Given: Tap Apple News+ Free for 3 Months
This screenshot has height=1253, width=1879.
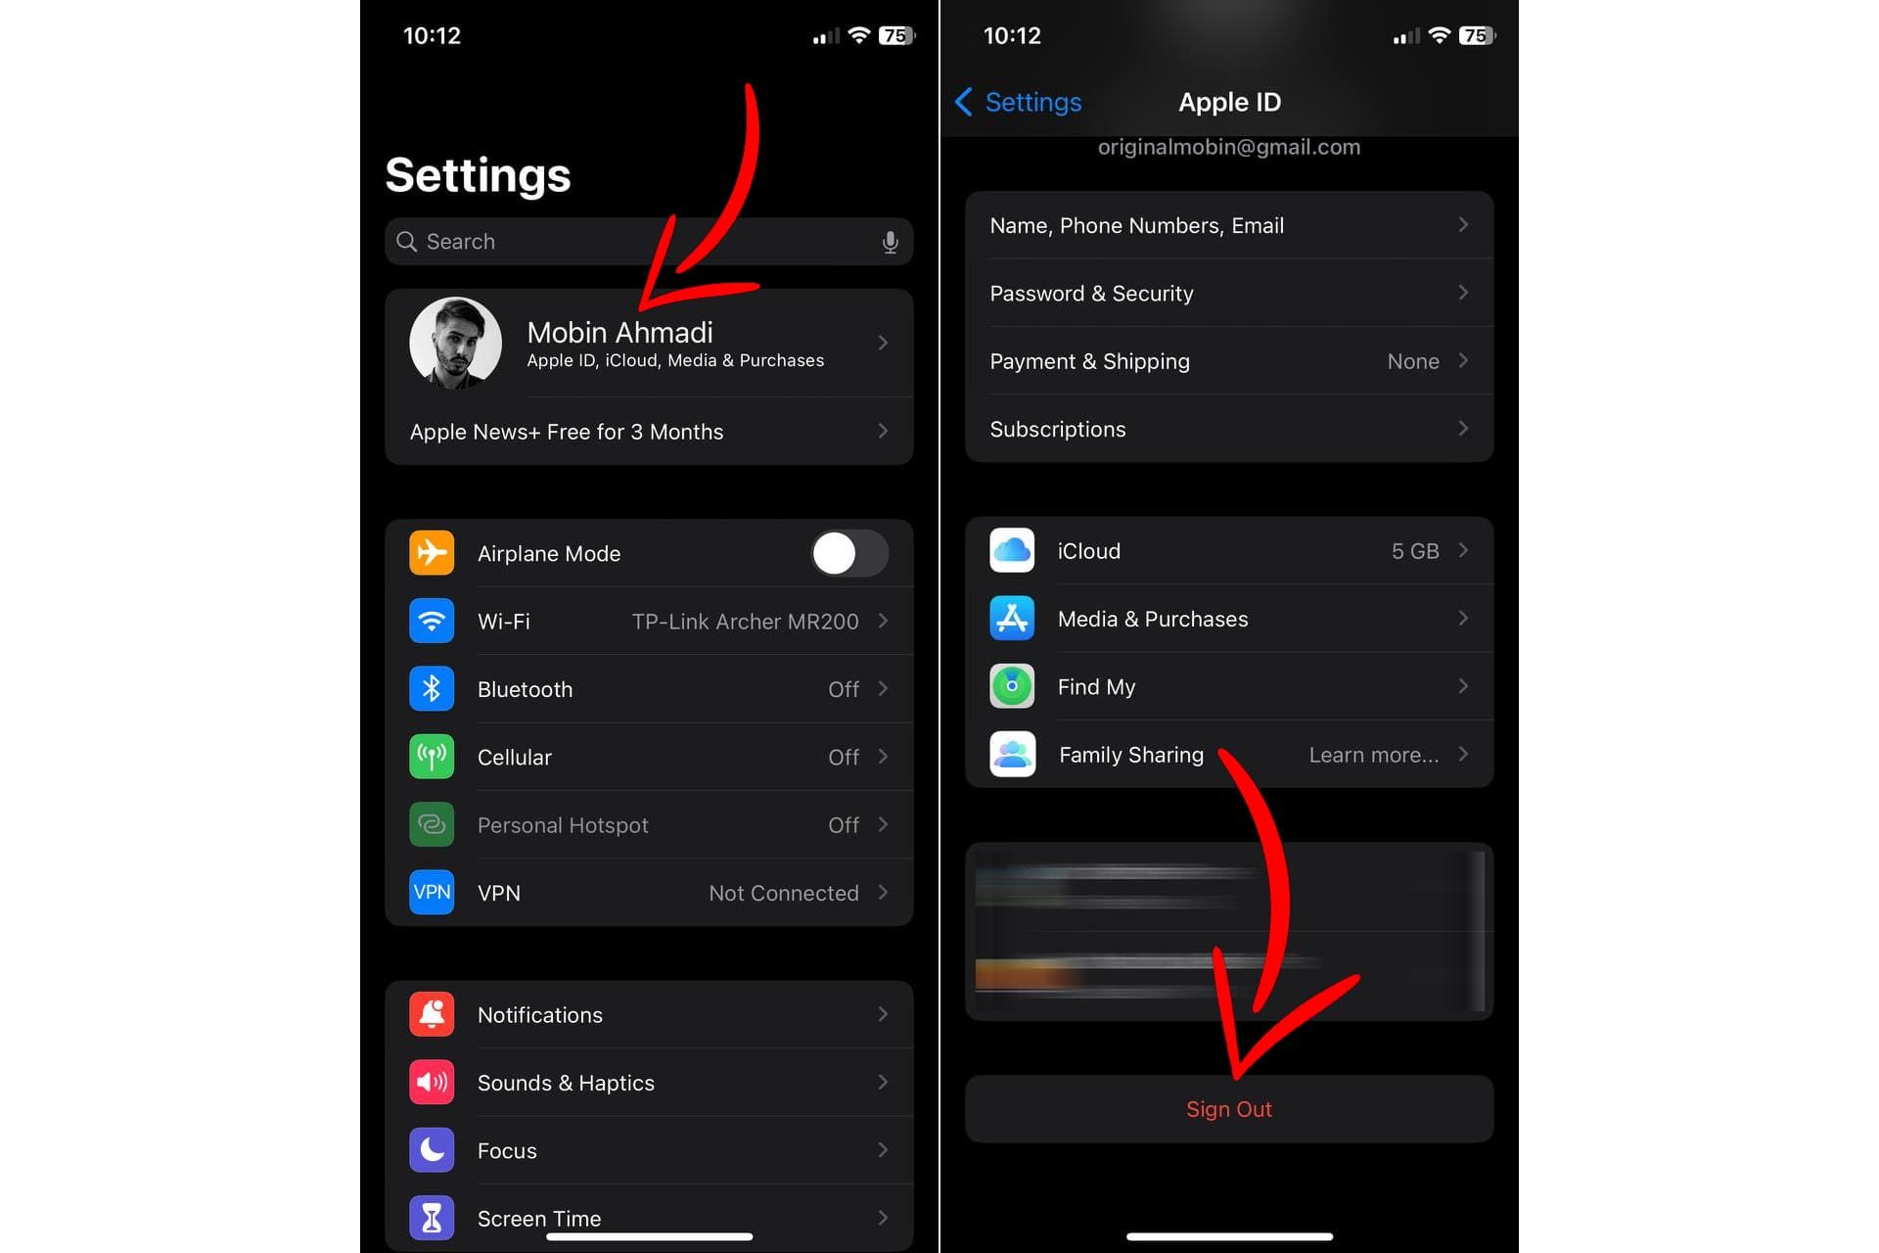Looking at the screenshot, I should pyautogui.click(x=647, y=431).
